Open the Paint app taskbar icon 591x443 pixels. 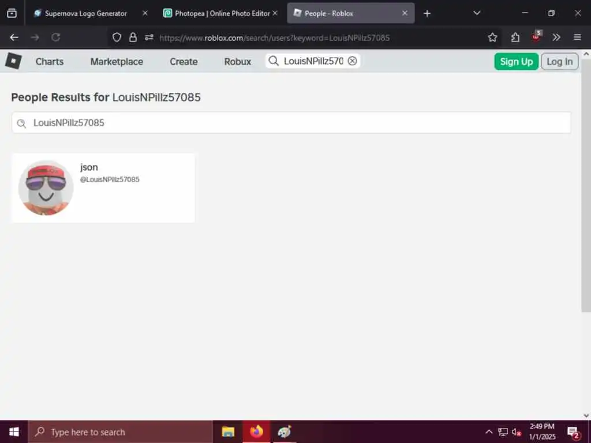point(284,431)
